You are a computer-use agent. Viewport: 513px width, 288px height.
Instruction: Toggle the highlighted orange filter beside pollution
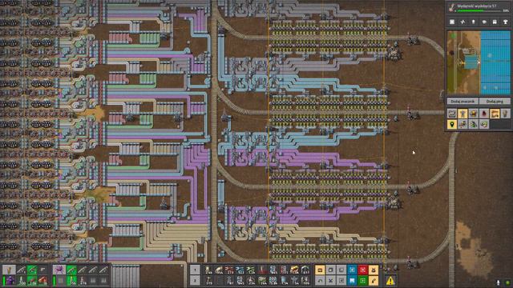(495, 114)
